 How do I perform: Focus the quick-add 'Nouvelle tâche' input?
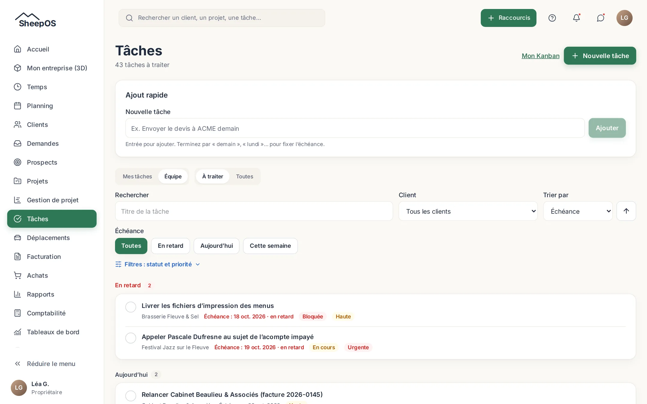click(x=355, y=128)
